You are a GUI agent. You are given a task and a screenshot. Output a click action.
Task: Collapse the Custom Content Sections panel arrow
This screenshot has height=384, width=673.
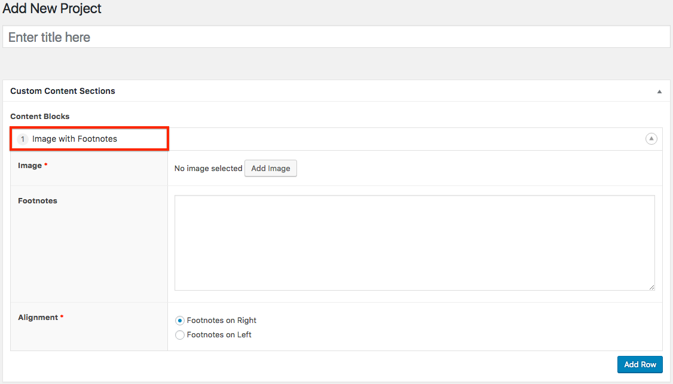[659, 92]
